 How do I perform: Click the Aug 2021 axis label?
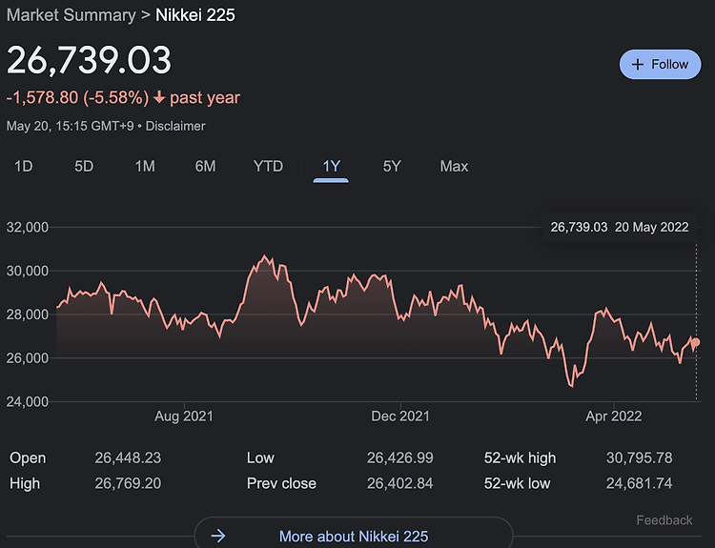(x=184, y=416)
